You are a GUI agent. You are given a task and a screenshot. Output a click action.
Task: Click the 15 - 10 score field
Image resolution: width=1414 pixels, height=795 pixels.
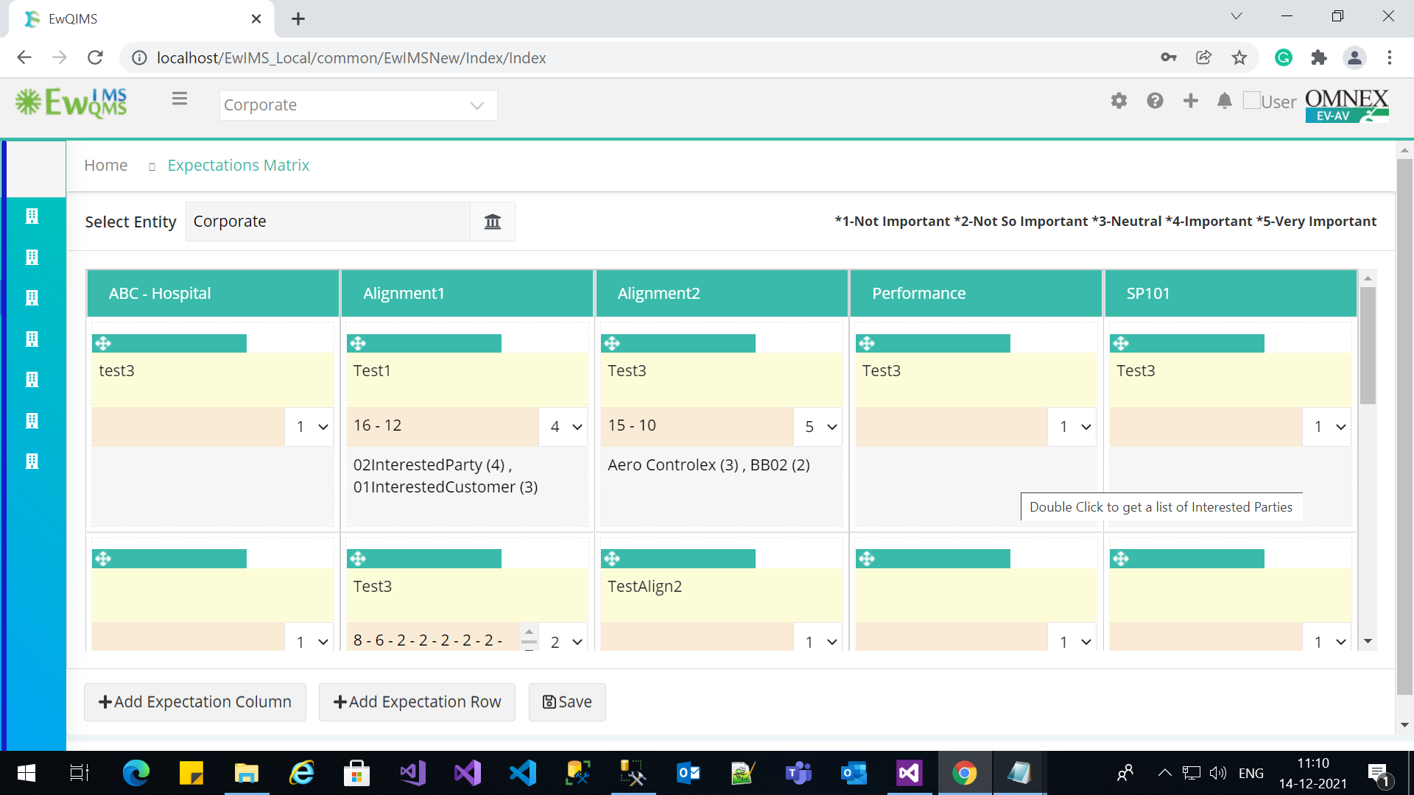(x=697, y=426)
